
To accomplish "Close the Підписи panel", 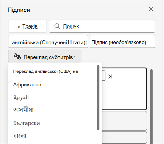I will [x=151, y=9].
